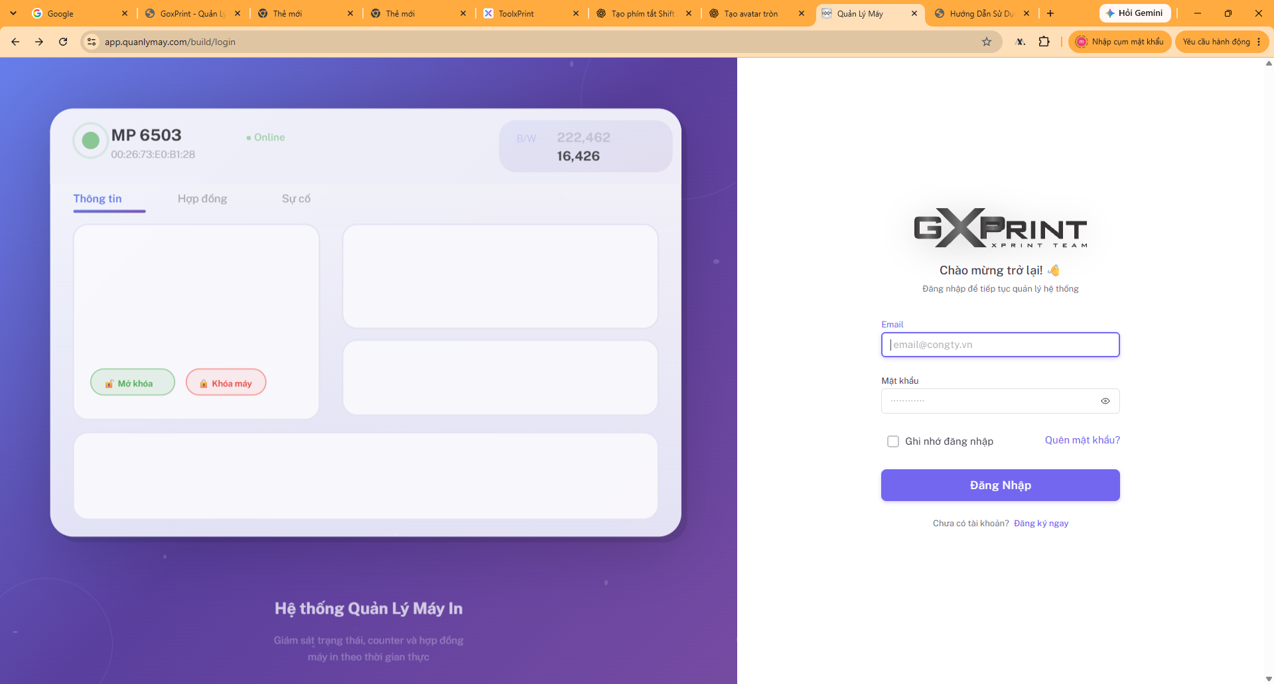The height and width of the screenshot is (684, 1274).
Task: Click the Đăng Nhập button
Action: click(1000, 485)
